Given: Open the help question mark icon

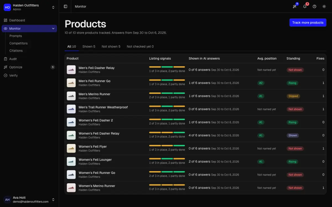Looking at the screenshot, I should (315, 6).
